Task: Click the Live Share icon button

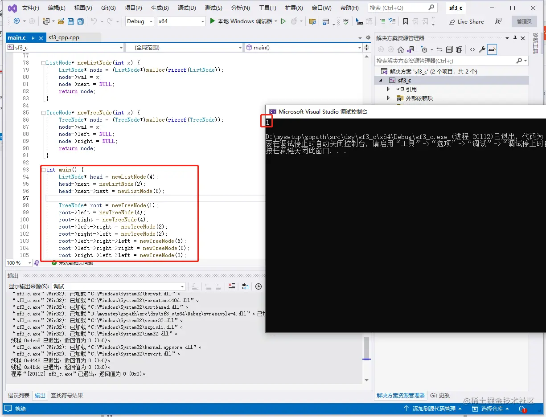Action: (x=465, y=21)
